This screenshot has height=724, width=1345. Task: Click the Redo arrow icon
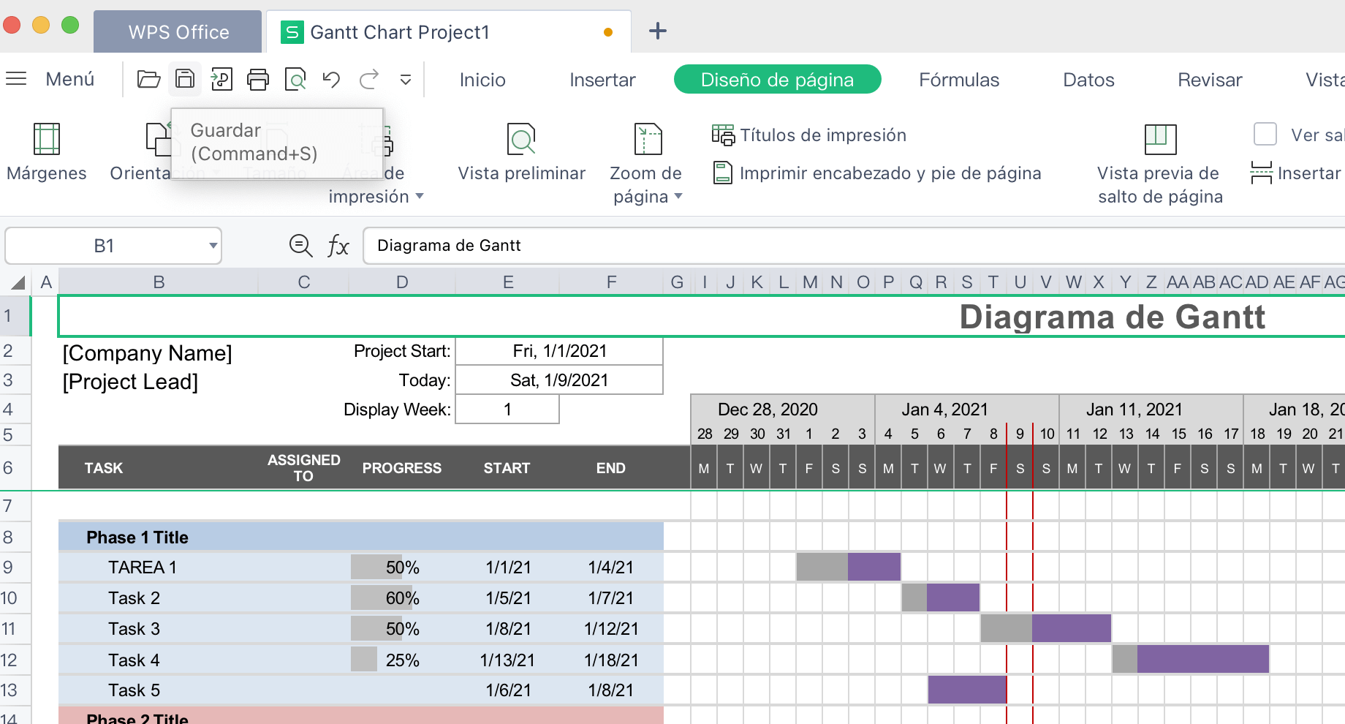[369, 79]
